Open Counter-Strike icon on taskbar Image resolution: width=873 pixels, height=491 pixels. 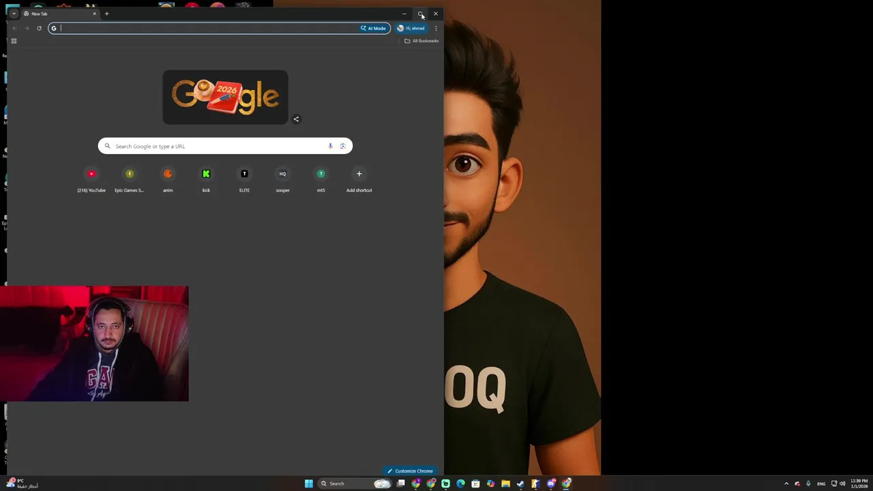point(535,483)
